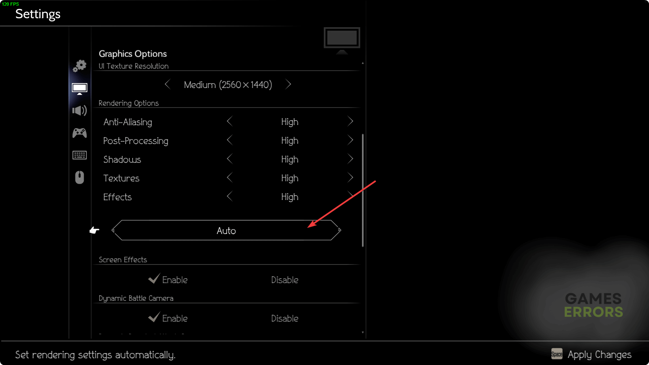649x365 pixels.
Task: Increase Textures quality with right arrow
Action: (x=350, y=178)
